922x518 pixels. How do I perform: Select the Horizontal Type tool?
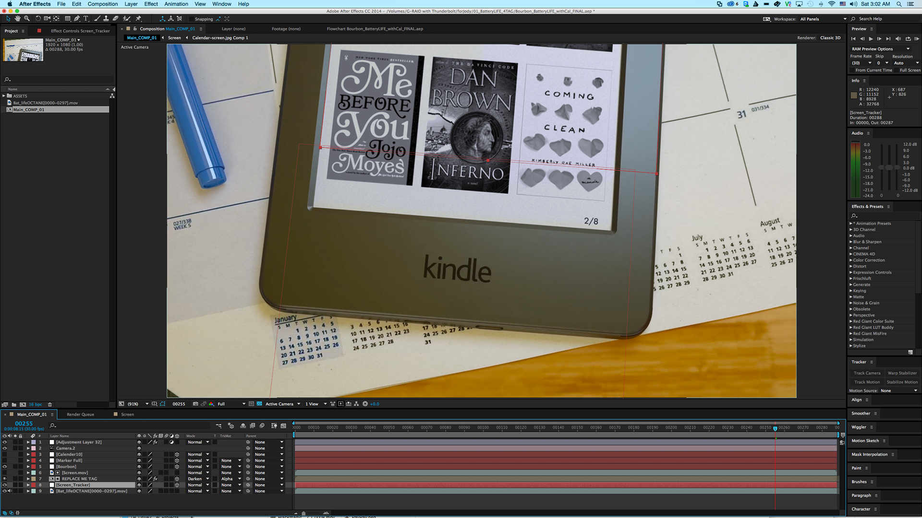coord(86,19)
